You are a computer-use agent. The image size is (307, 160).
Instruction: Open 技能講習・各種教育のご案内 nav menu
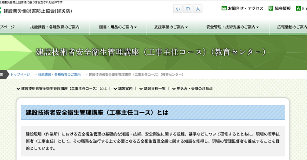55,27
